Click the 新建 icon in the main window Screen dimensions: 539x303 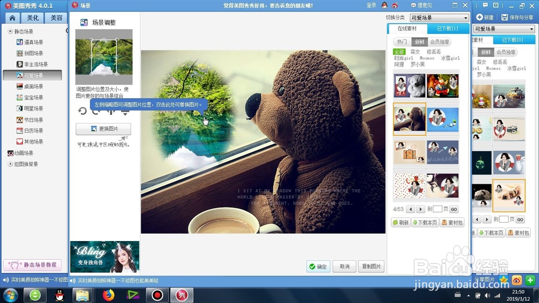point(485,17)
